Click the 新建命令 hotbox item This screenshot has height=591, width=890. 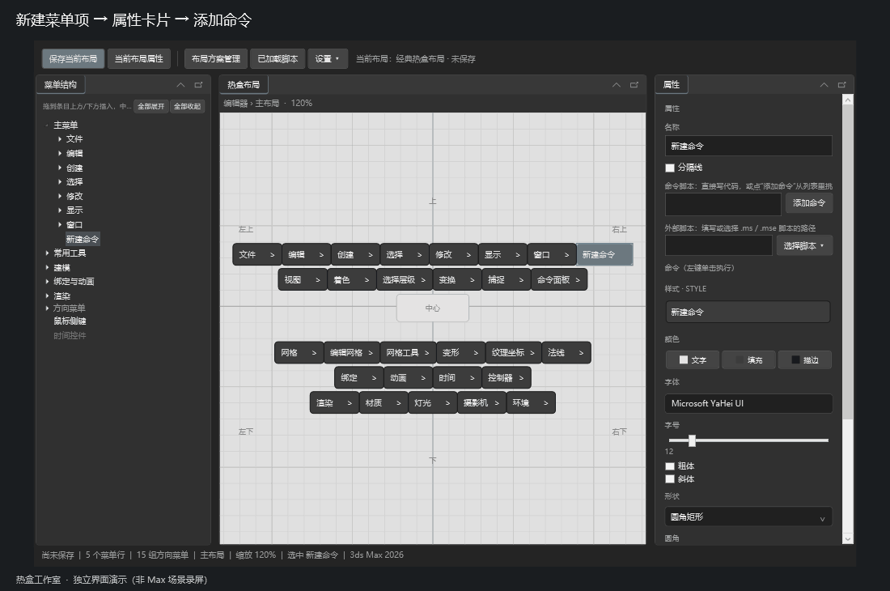coord(604,254)
